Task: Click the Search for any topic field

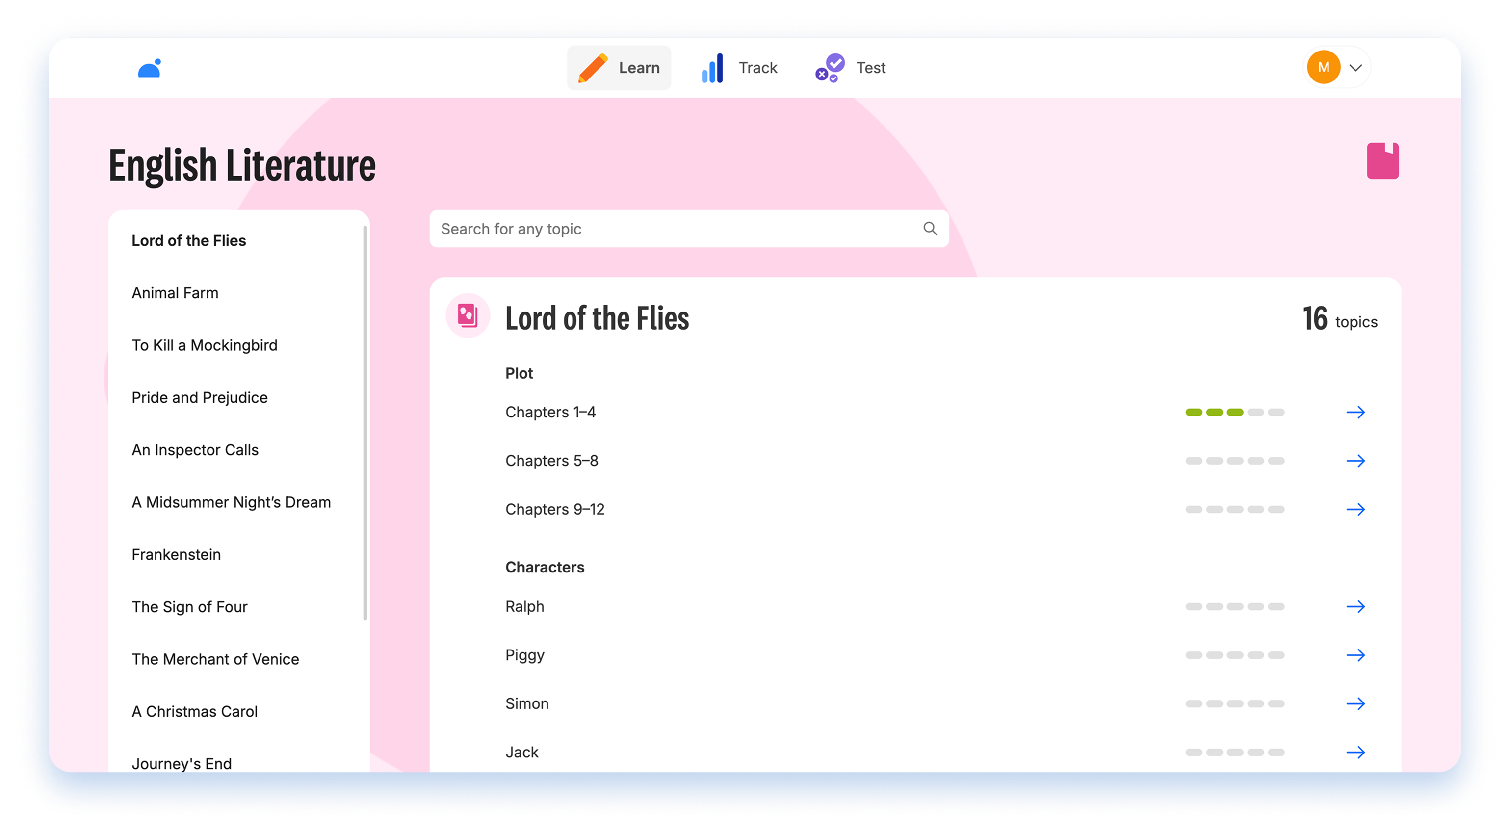Action: pos(674,229)
